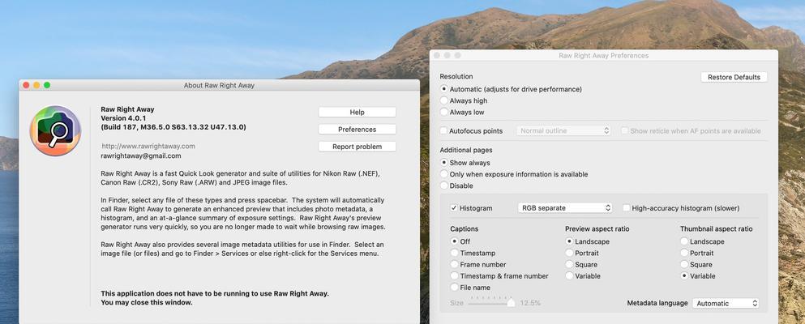Click the Raw Right Away app icon

[x=55, y=130]
